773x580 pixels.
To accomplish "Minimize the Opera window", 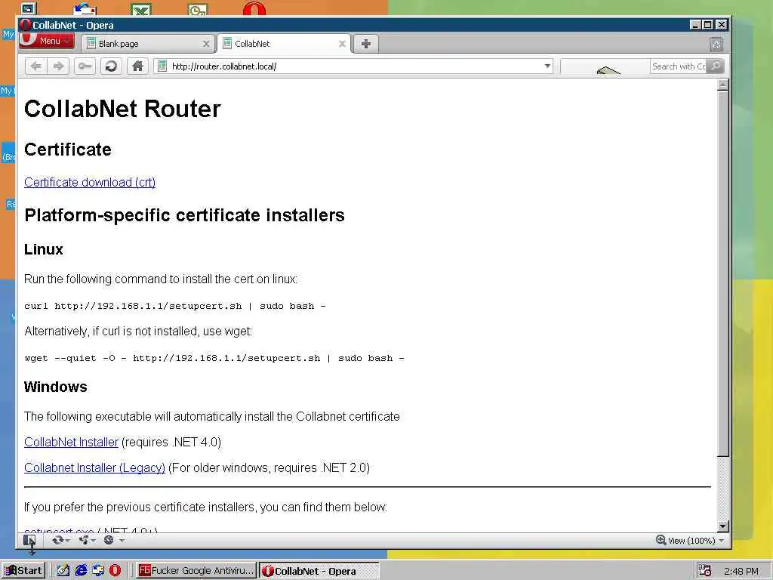I will pyautogui.click(x=695, y=25).
